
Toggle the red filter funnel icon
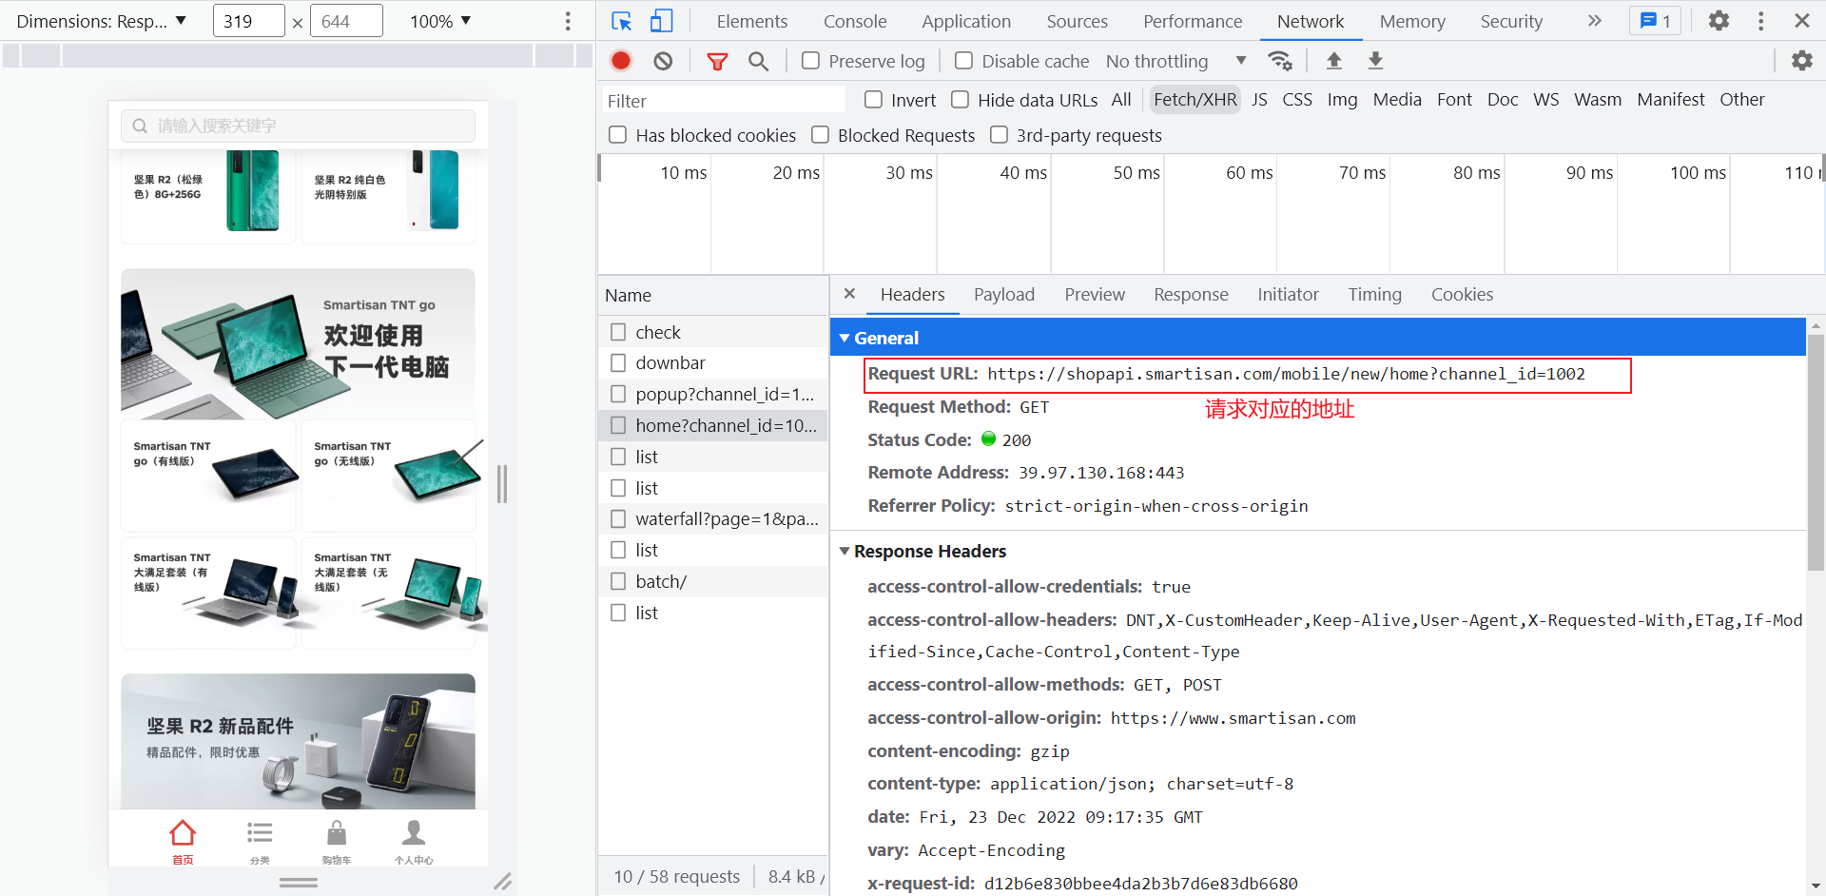(x=717, y=61)
